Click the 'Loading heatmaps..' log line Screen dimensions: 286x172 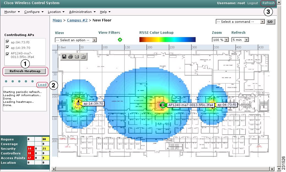pos(18,102)
